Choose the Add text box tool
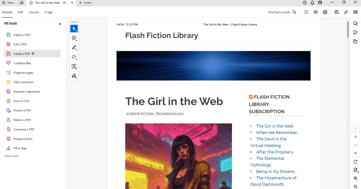 click(x=74, y=66)
